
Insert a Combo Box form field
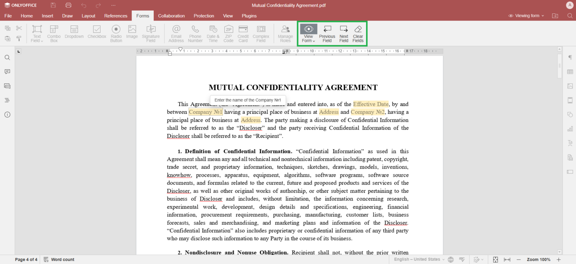pyautogui.click(x=54, y=34)
